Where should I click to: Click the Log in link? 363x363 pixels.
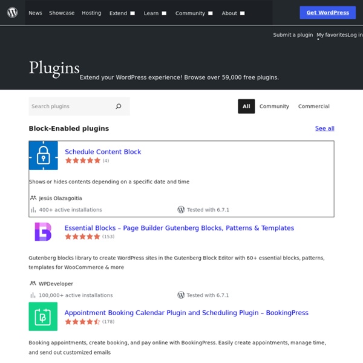pos(355,35)
